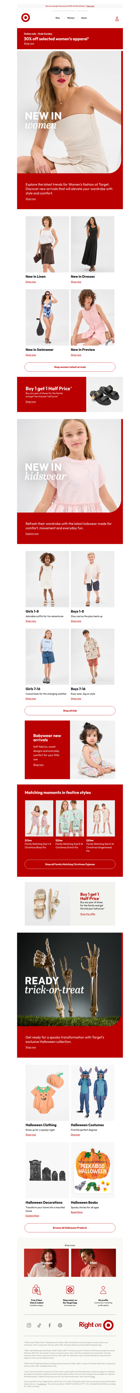Image resolution: width=140 pixels, height=1393 pixels.
Task: Click Shop women's latest arrivals button
Action: point(70,367)
